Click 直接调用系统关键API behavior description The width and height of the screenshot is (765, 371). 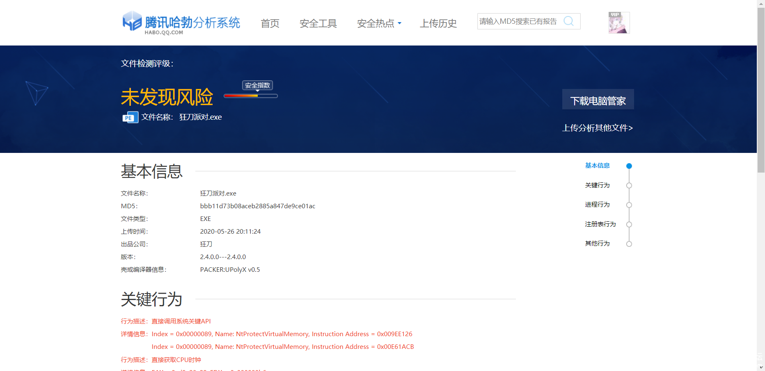click(181, 321)
